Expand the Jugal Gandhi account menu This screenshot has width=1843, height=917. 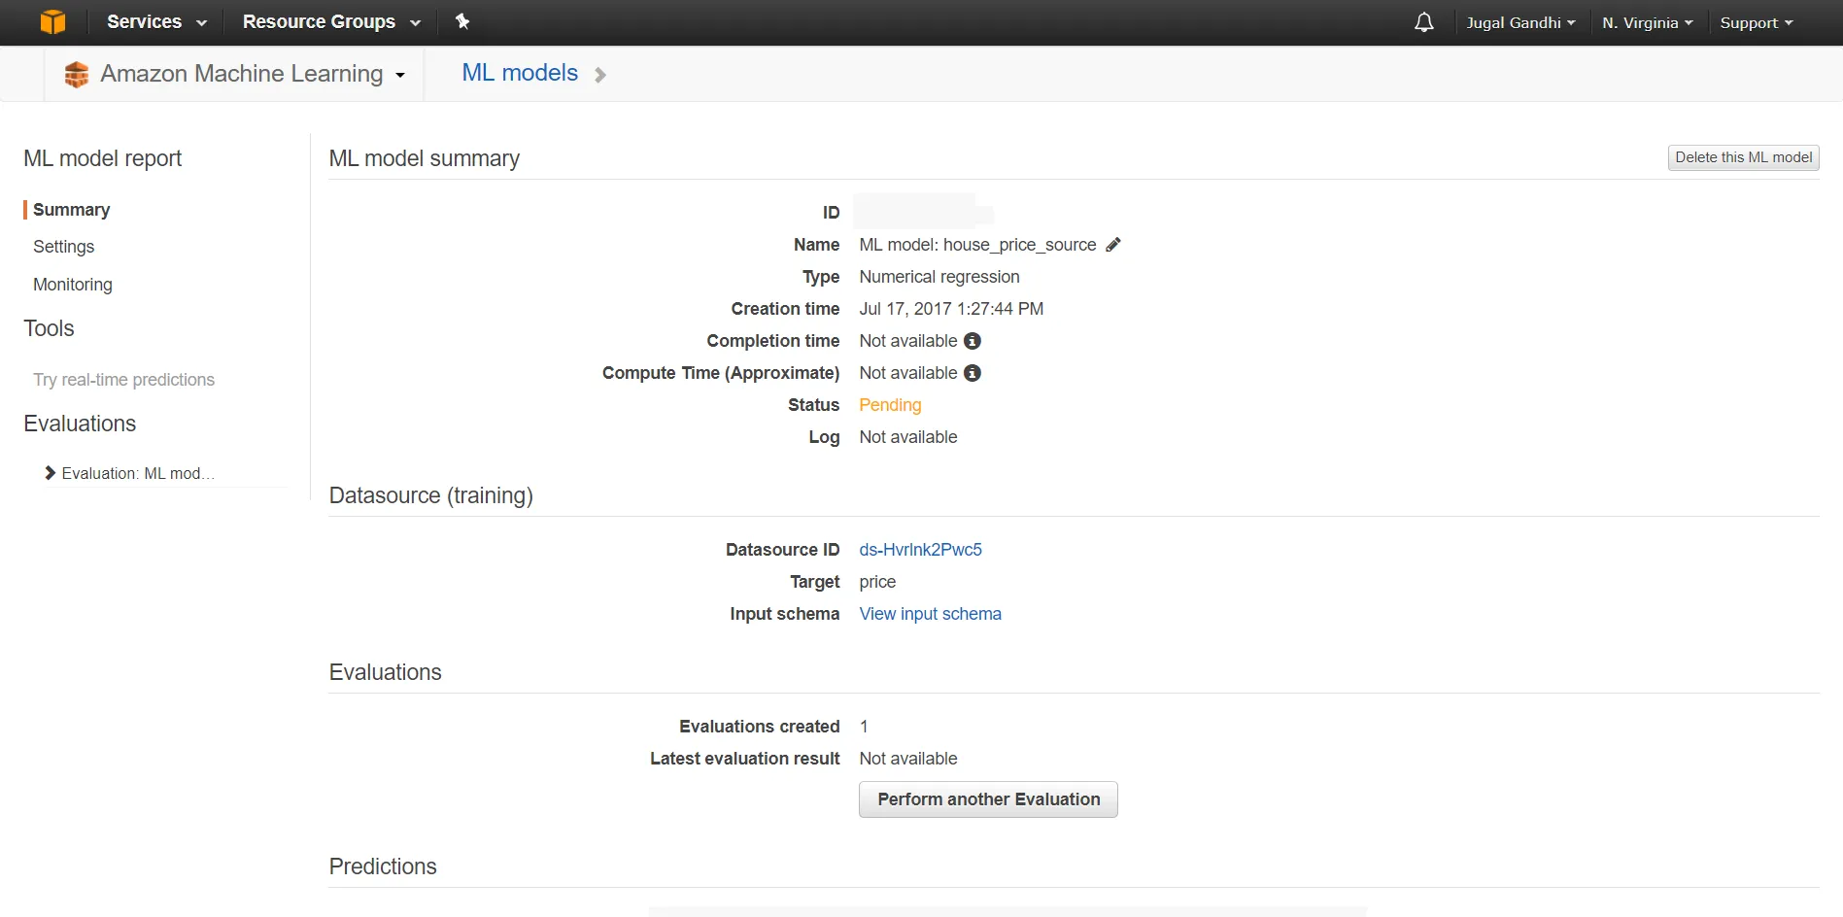(x=1520, y=22)
